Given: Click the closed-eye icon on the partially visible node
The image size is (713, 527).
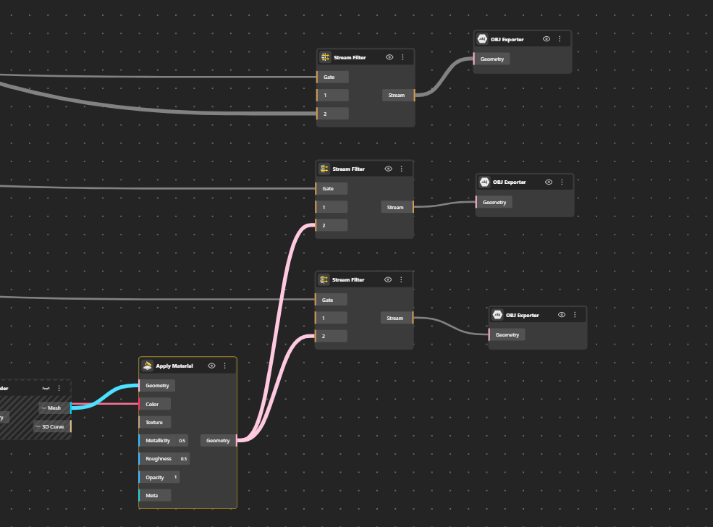Looking at the screenshot, I should [46, 388].
